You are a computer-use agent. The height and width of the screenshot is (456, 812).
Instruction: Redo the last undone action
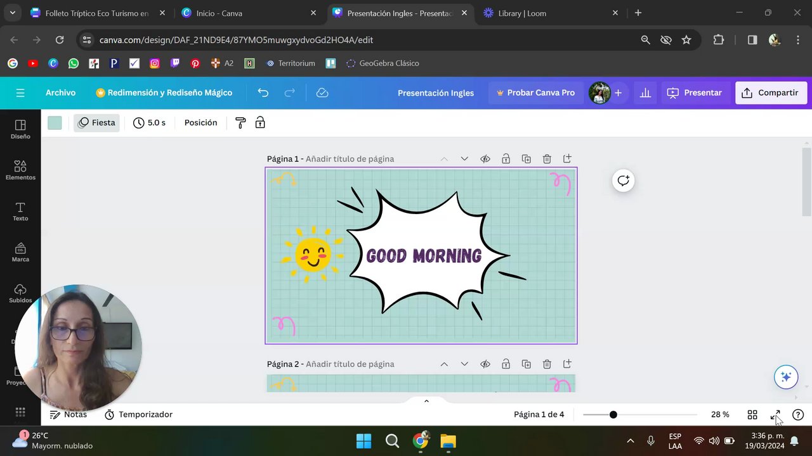click(289, 93)
